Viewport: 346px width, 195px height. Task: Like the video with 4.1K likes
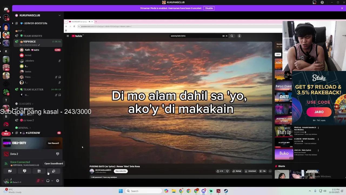220,171
